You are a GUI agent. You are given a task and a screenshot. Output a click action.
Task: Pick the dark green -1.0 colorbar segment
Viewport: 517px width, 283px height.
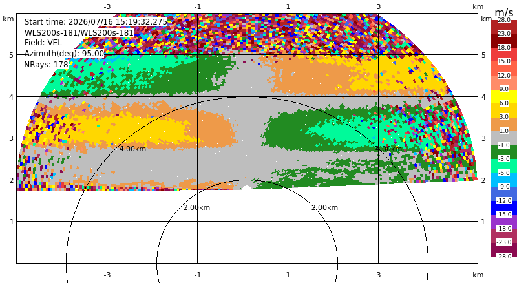(504, 152)
